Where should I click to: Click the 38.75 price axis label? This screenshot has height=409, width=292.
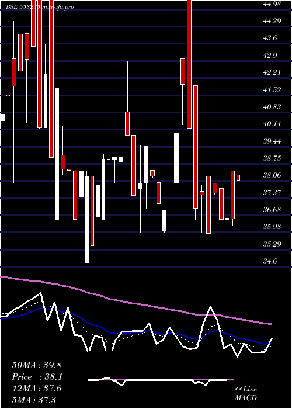point(273,158)
